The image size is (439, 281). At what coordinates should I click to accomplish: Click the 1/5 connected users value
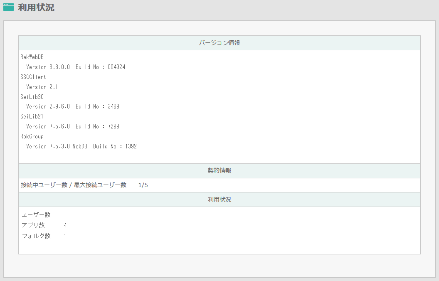tap(143, 185)
